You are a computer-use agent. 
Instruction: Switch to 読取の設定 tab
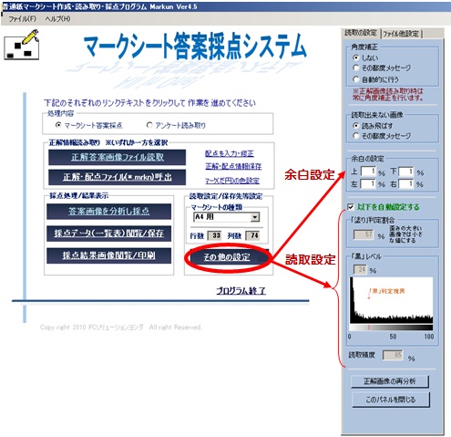pyautogui.click(x=361, y=33)
